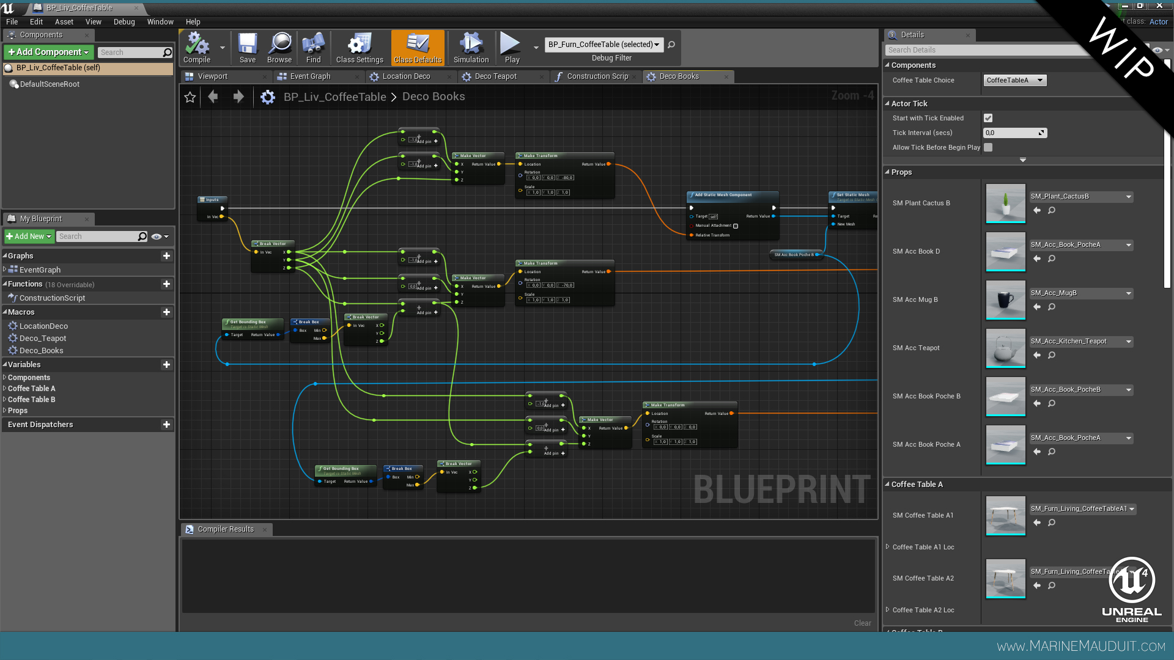Image resolution: width=1174 pixels, height=660 pixels.
Task: Open the Compile options dropdown arrow
Action: pyautogui.click(x=223, y=48)
